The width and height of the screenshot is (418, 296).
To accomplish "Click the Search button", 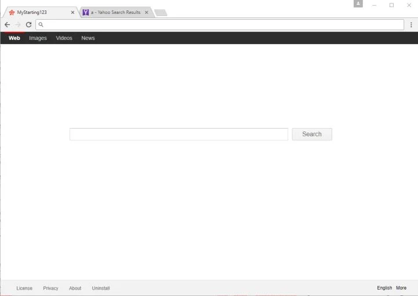I will pyautogui.click(x=312, y=134).
